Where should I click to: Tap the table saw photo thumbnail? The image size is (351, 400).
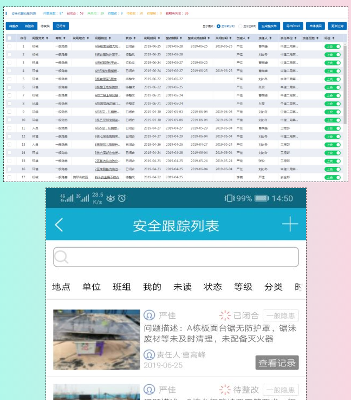click(x=96, y=339)
